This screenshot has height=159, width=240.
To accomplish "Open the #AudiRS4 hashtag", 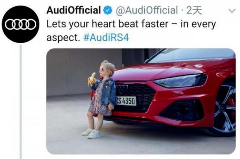I will (106, 38).
